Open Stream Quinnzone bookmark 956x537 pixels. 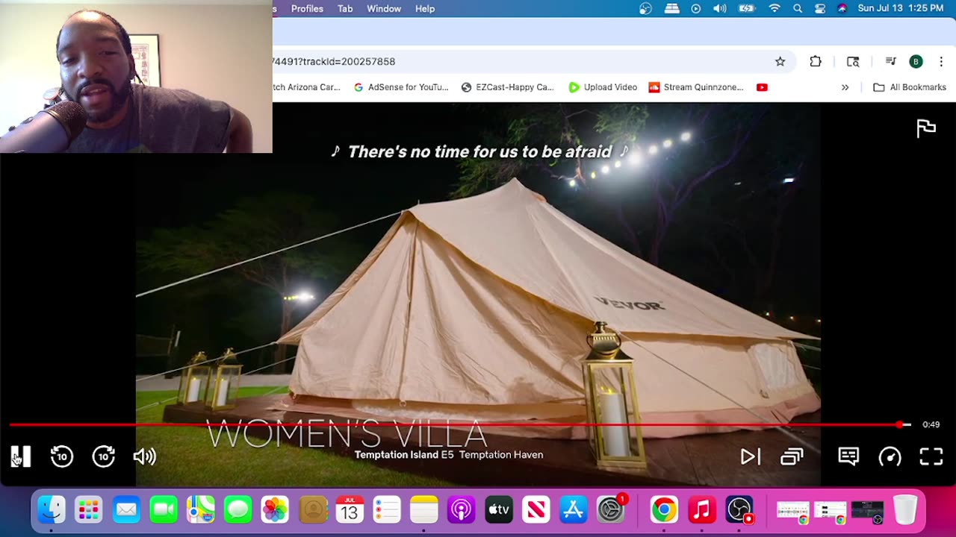point(696,87)
